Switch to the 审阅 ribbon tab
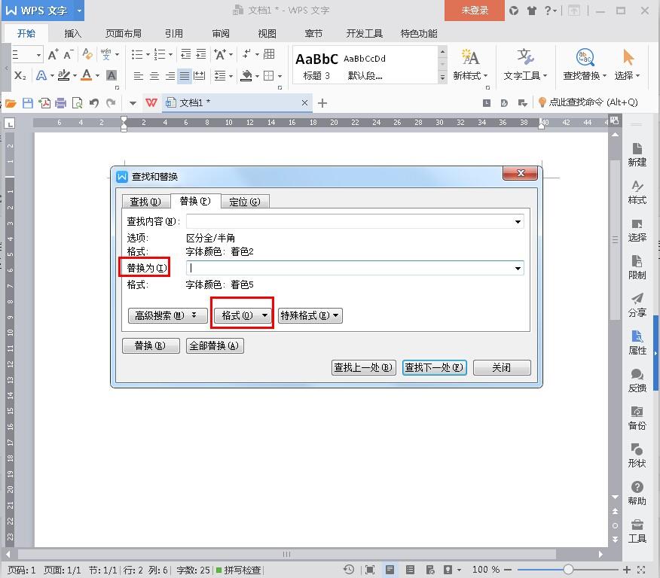The height and width of the screenshot is (578, 660). coord(221,34)
